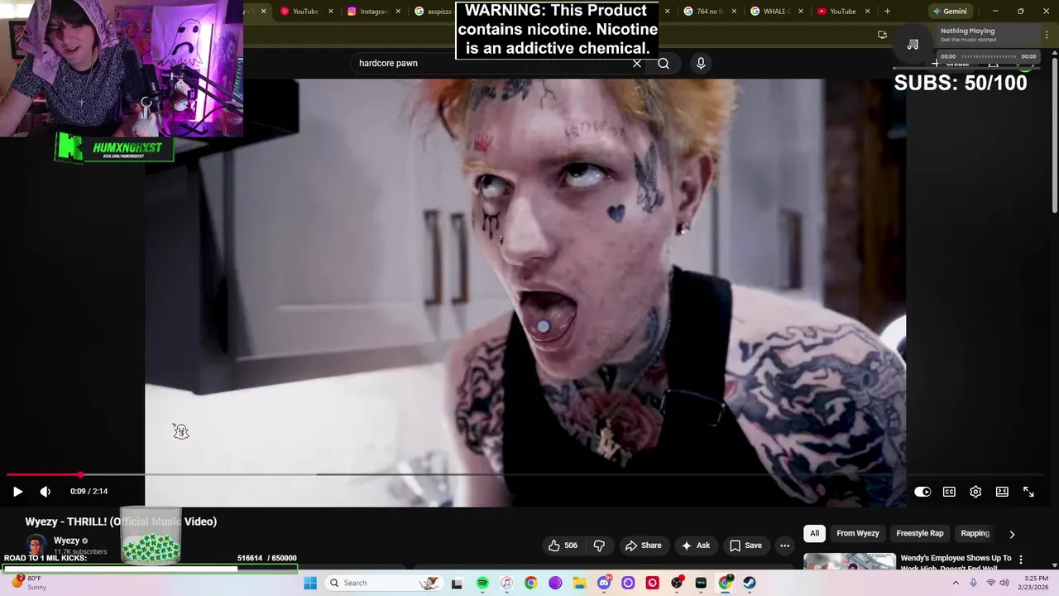Open Steam from the taskbar

750,583
